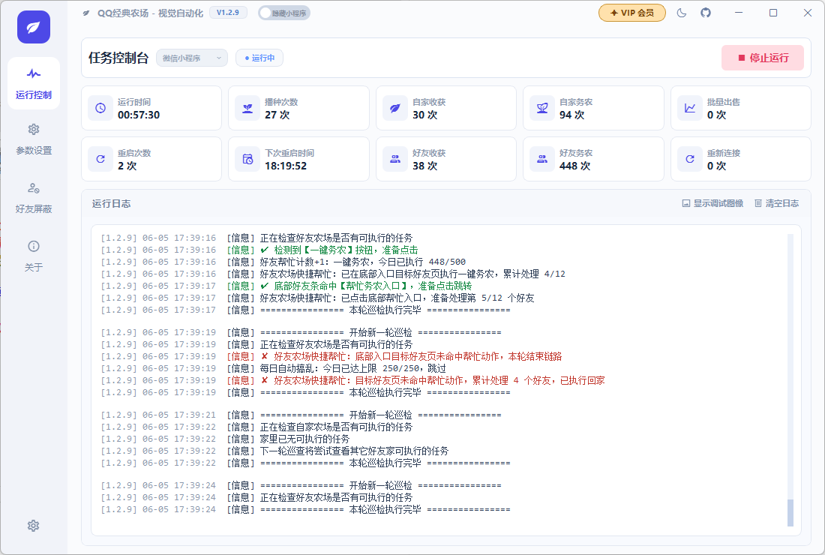Toggle the 隐藏小程序 switch
825x555 pixels.
(284, 13)
